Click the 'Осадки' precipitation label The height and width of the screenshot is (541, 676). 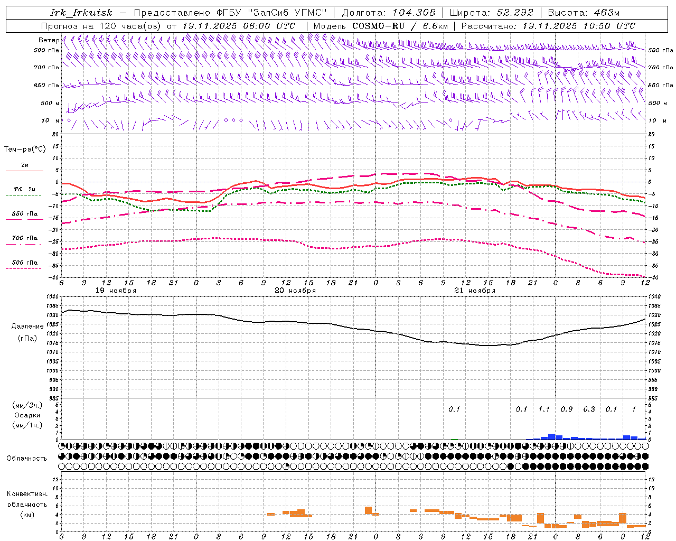[x=27, y=415]
